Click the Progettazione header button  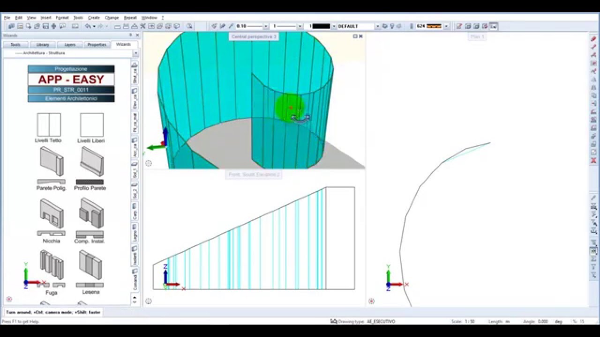[x=71, y=69]
